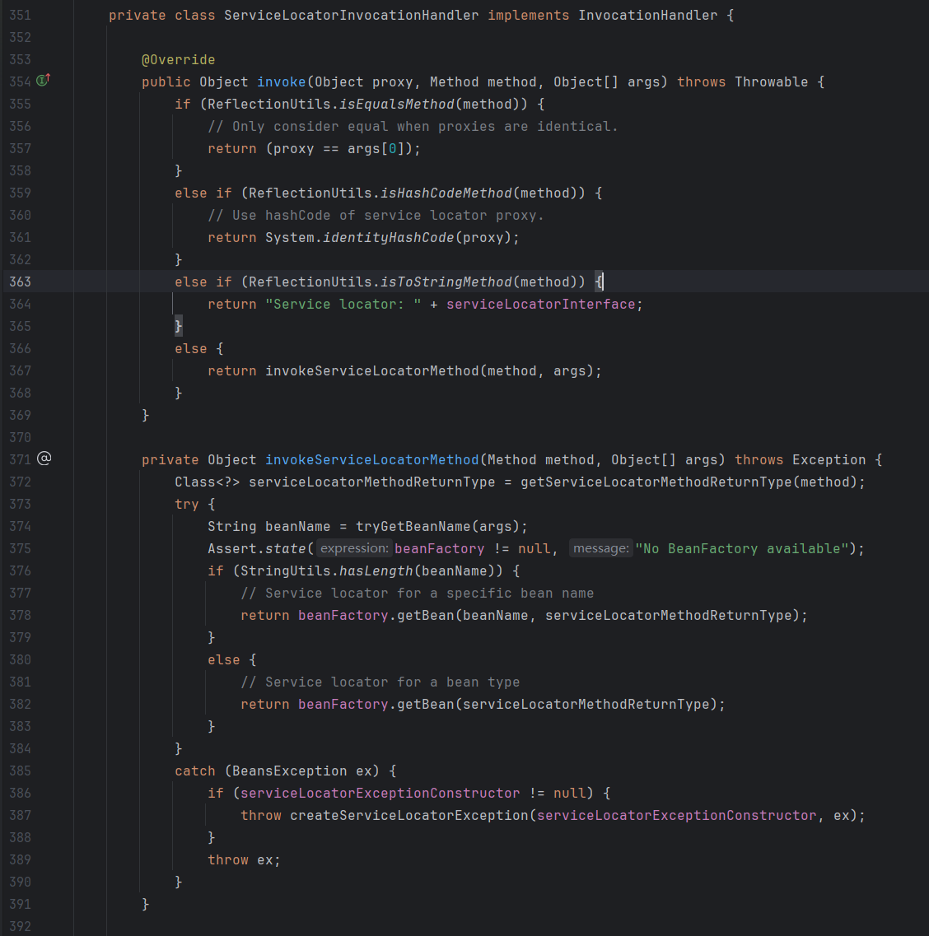Viewport: 929px width, 936px height.
Task: Click the @ gutter marker on line 371
Action: (44, 459)
